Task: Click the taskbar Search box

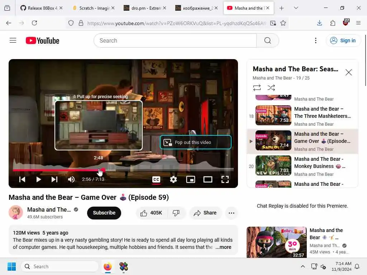Action: click(60, 266)
